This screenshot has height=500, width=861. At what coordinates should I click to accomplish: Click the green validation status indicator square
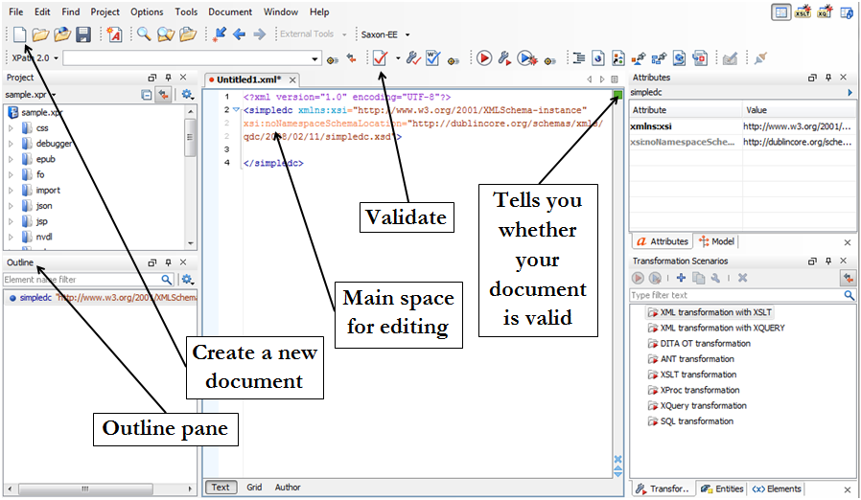pyautogui.click(x=617, y=95)
